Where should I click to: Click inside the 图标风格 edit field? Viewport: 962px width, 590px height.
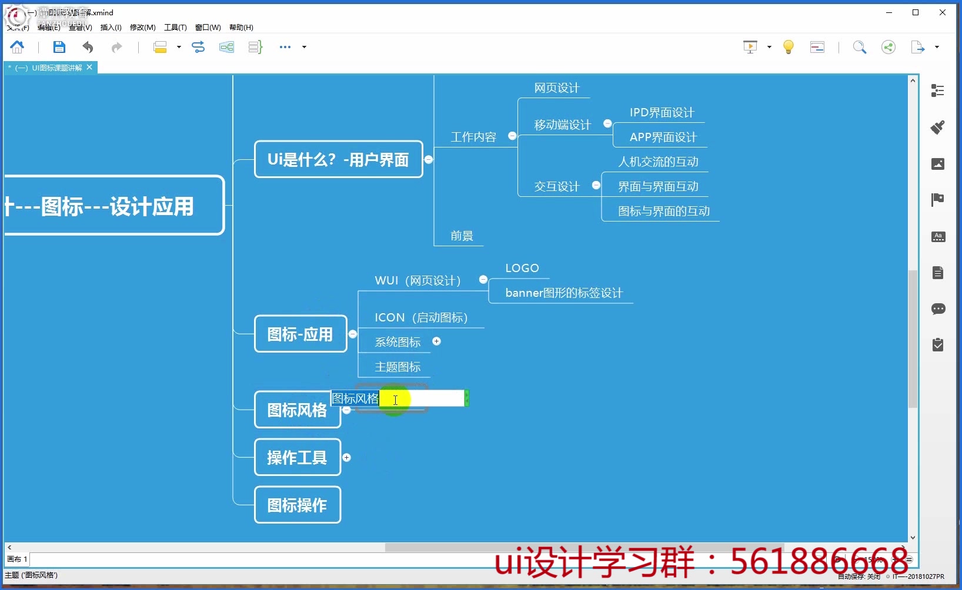click(398, 398)
